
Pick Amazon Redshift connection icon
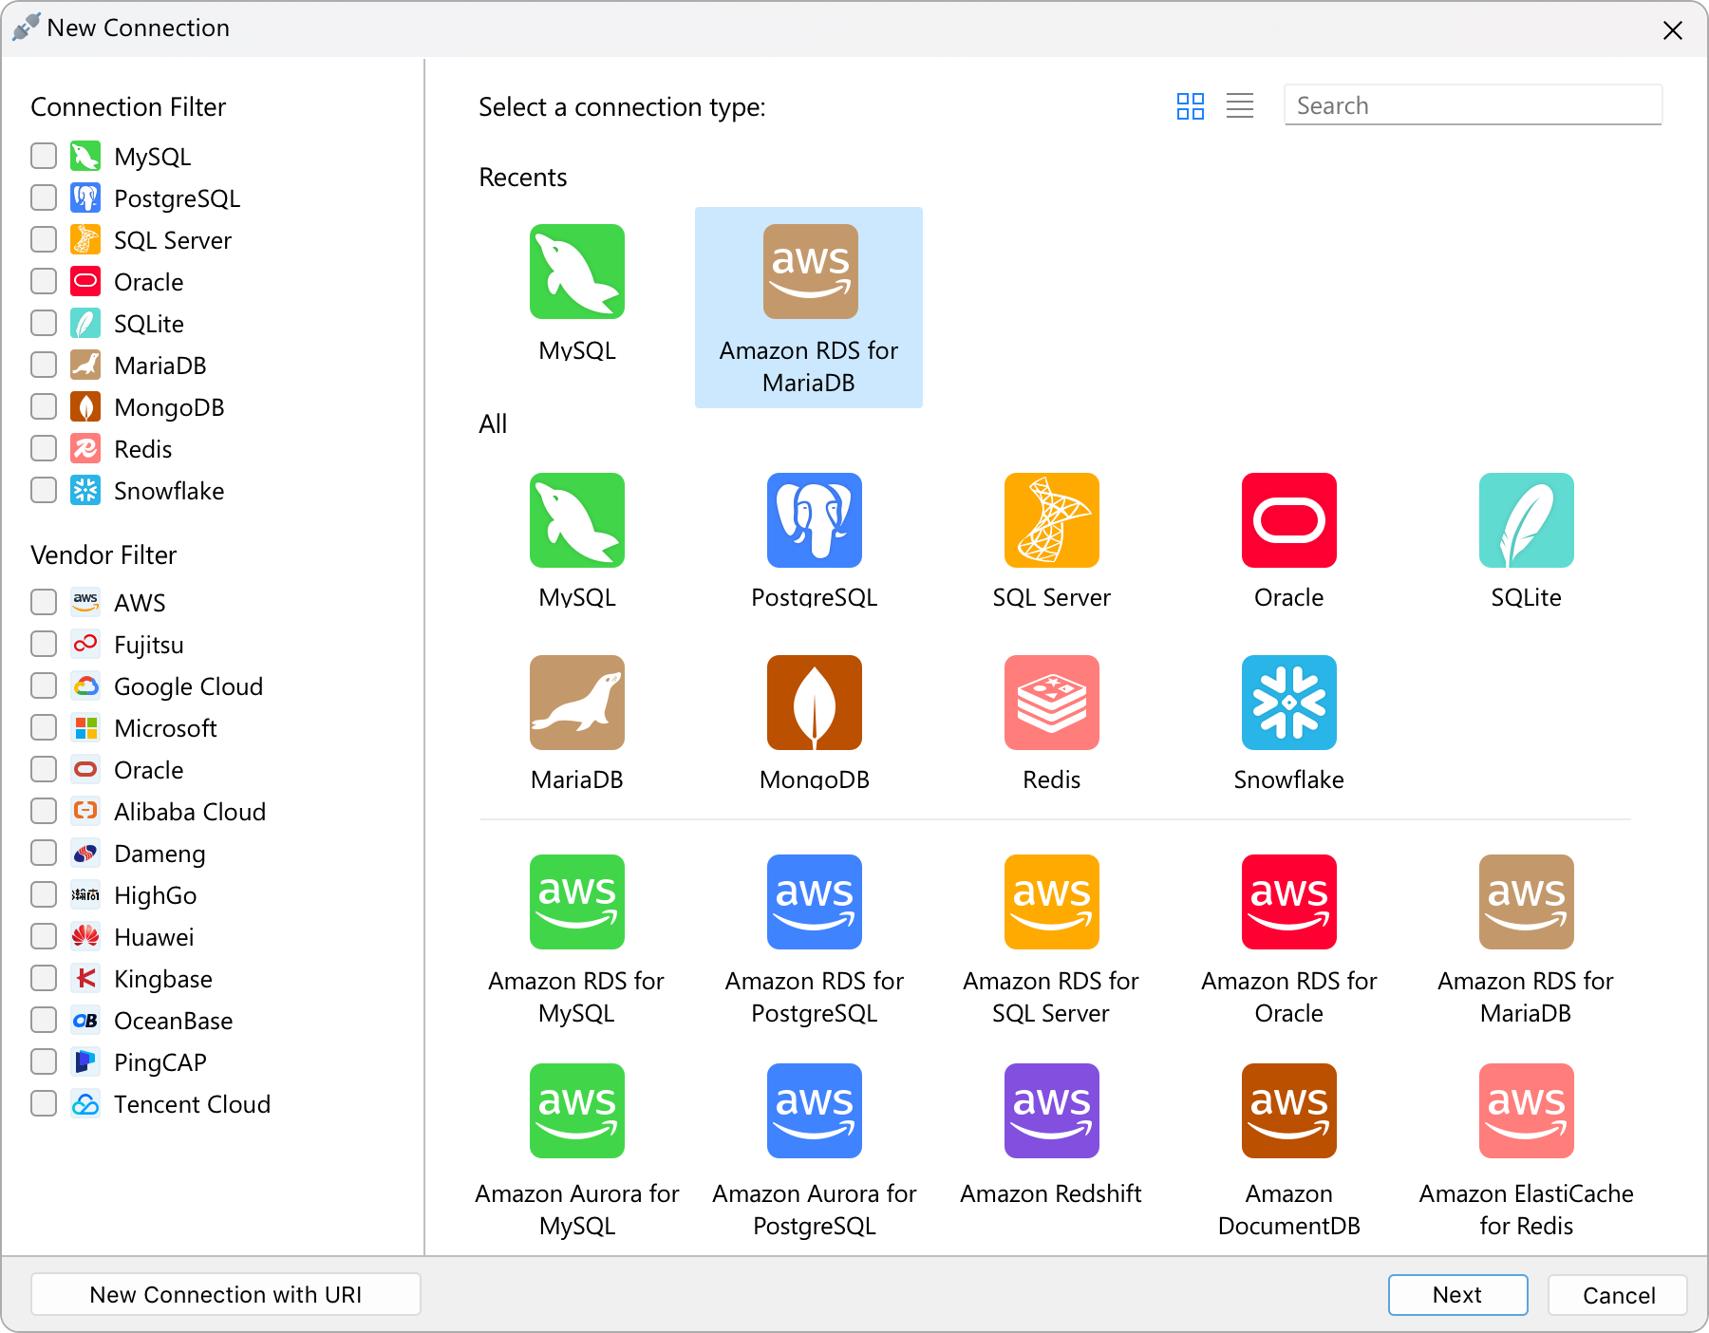(1051, 1111)
